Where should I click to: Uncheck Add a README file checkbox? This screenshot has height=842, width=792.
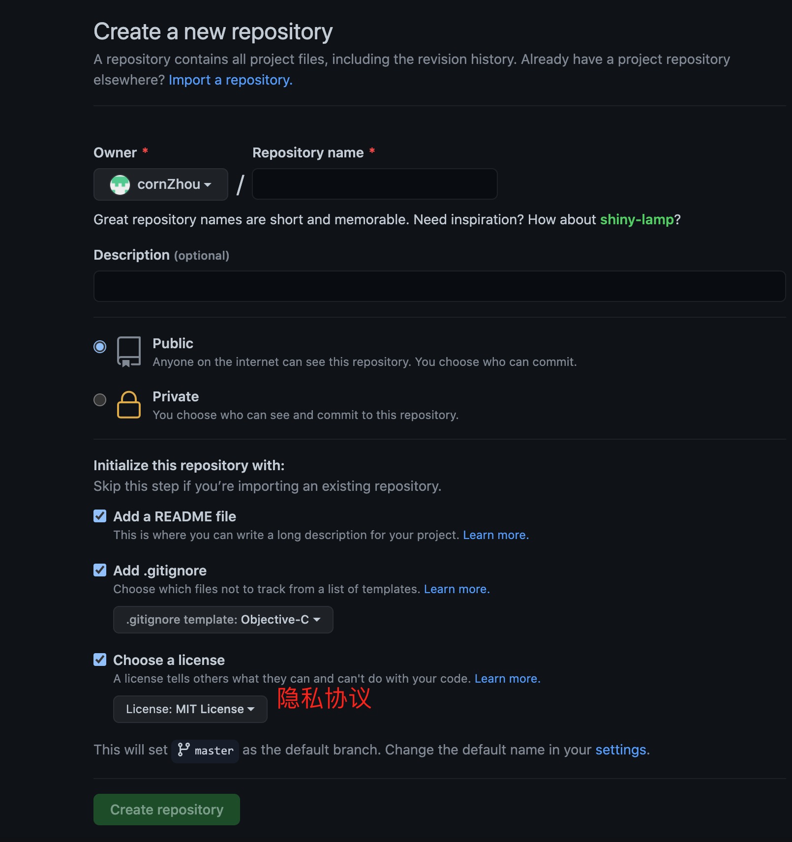(100, 516)
